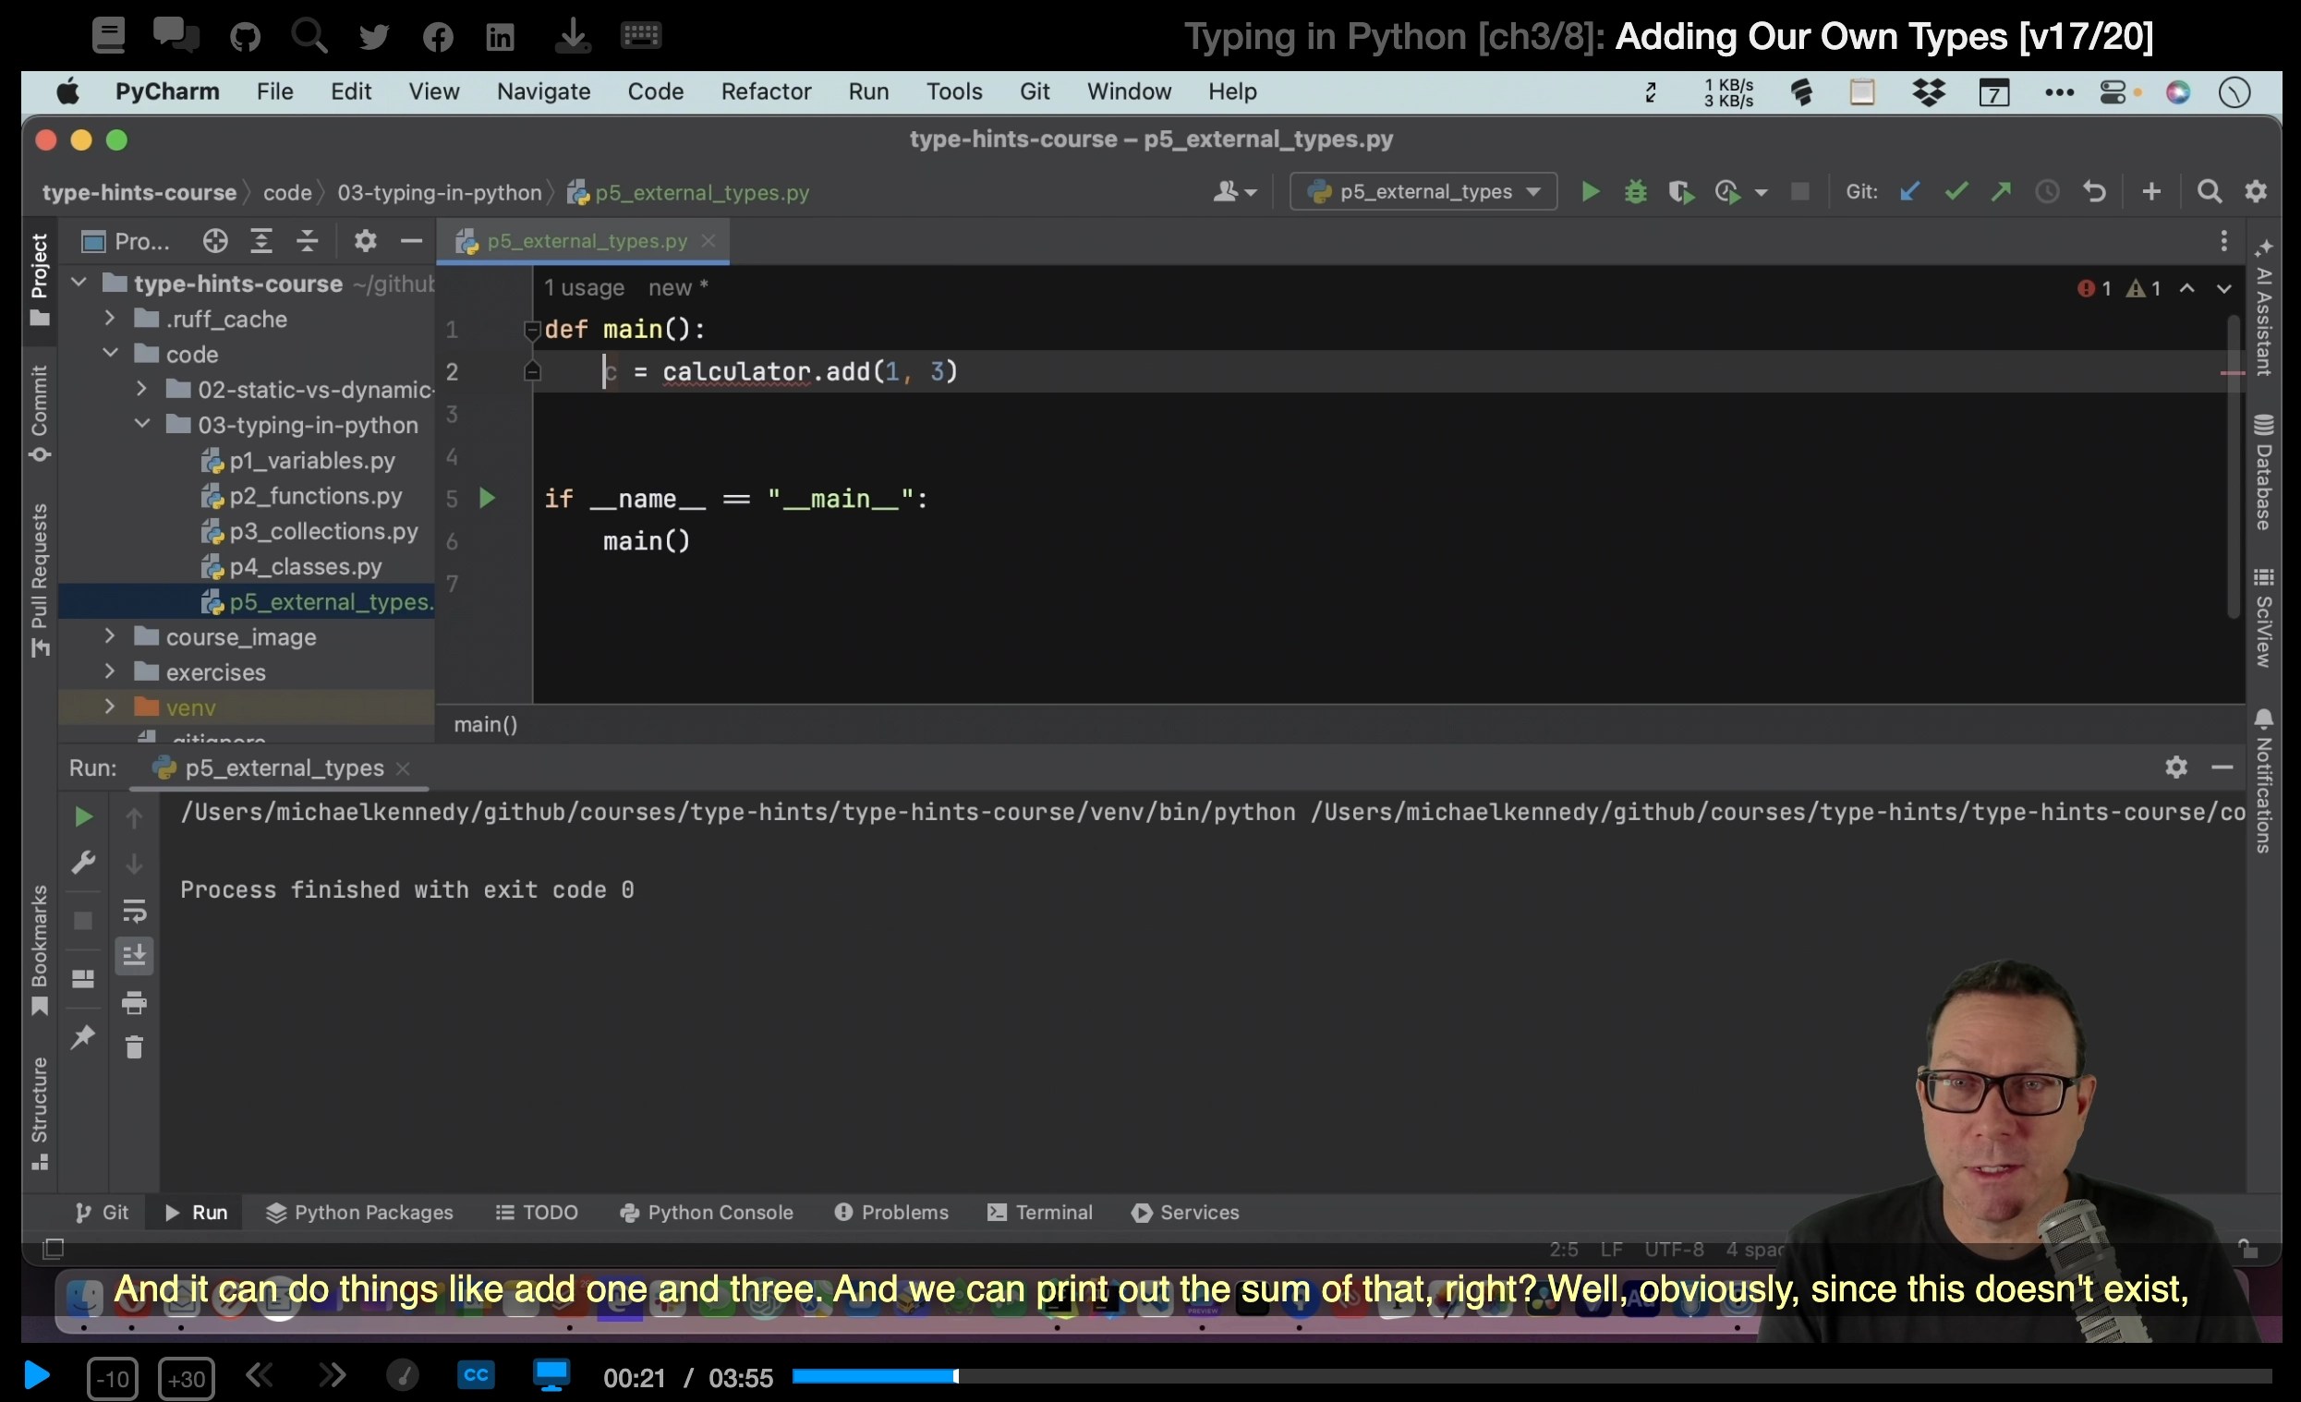Toggle soft-wrap in Run console
Image resolution: width=2301 pixels, height=1402 pixels.
[x=135, y=911]
